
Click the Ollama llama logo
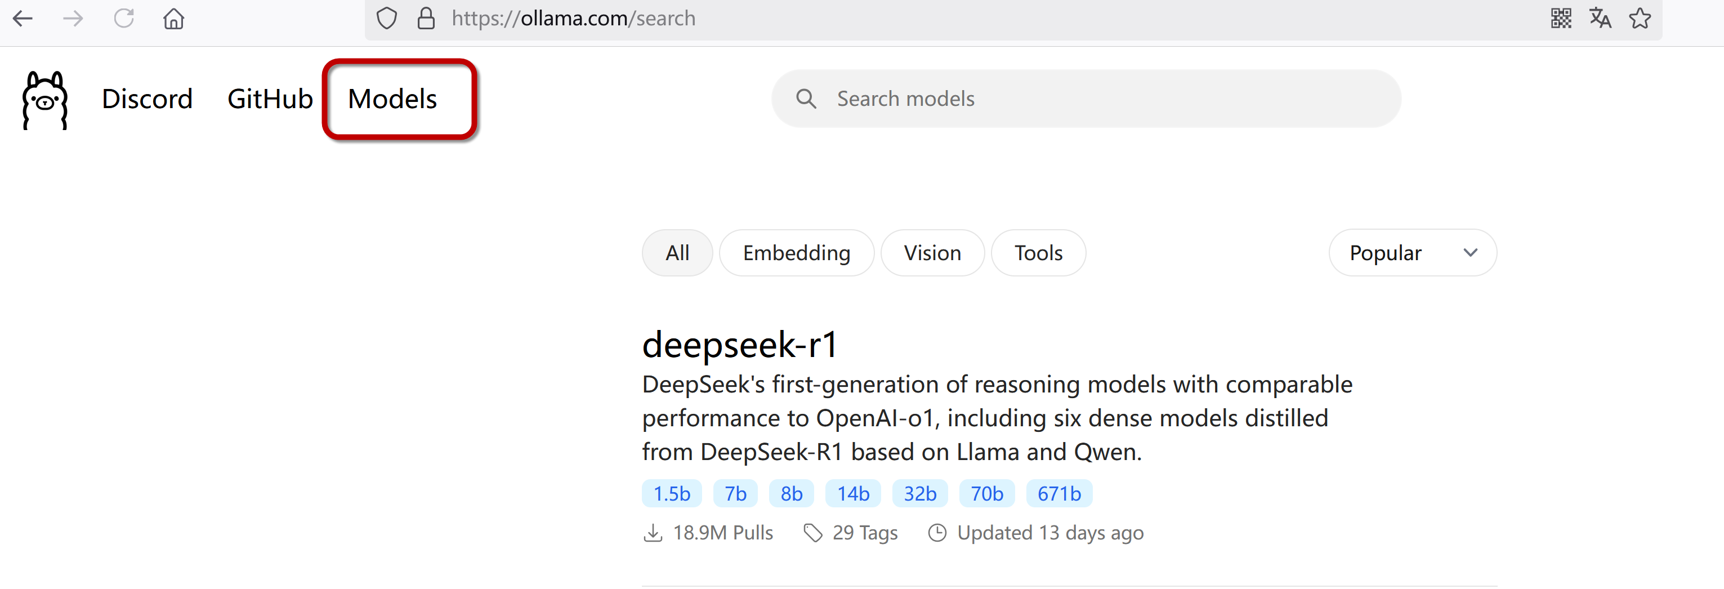point(45,100)
